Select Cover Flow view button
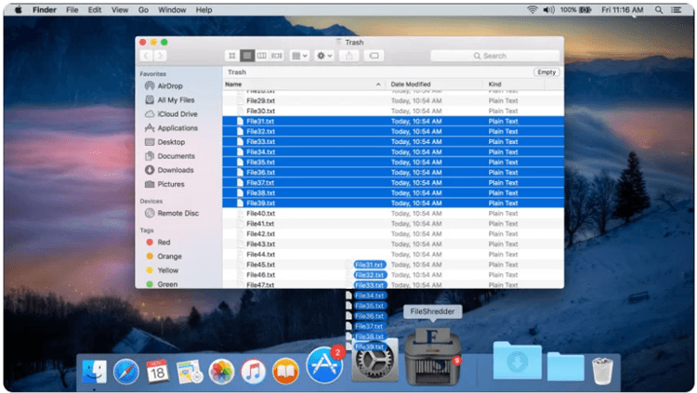The width and height of the screenshot is (697, 393). pos(277,56)
